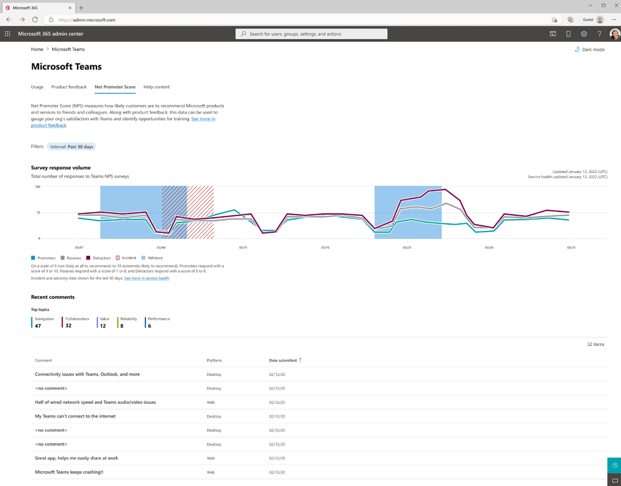The width and height of the screenshot is (621, 486).
Task: Click the 32 items count label
Action: click(x=596, y=344)
